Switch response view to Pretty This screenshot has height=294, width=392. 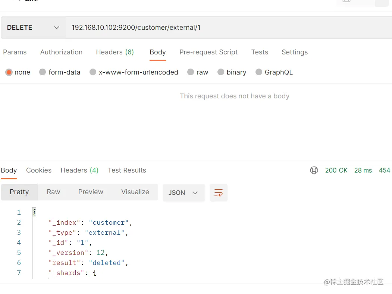click(x=19, y=192)
